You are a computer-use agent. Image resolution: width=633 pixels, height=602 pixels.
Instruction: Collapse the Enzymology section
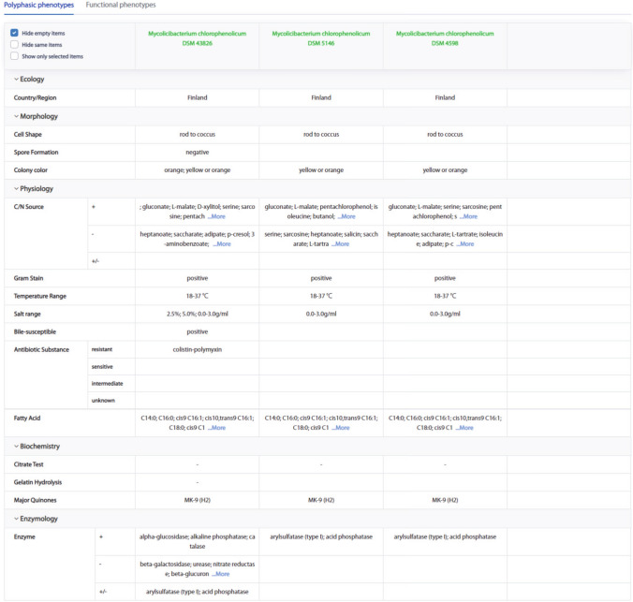click(36, 519)
